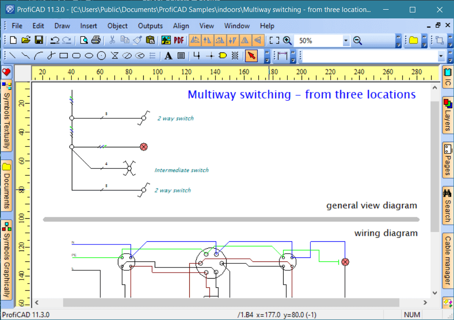The image size is (454, 320).
Task: Open the Cable manager side panel
Action: click(x=448, y=260)
